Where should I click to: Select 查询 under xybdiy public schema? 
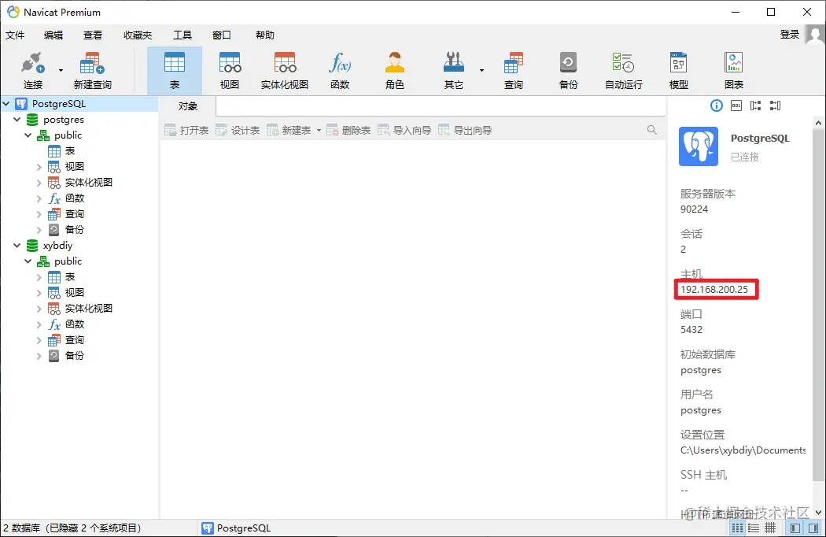tap(74, 340)
